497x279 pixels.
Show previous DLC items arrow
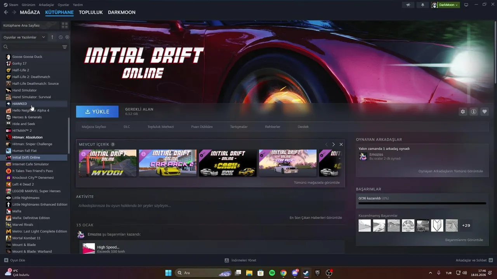(326, 145)
